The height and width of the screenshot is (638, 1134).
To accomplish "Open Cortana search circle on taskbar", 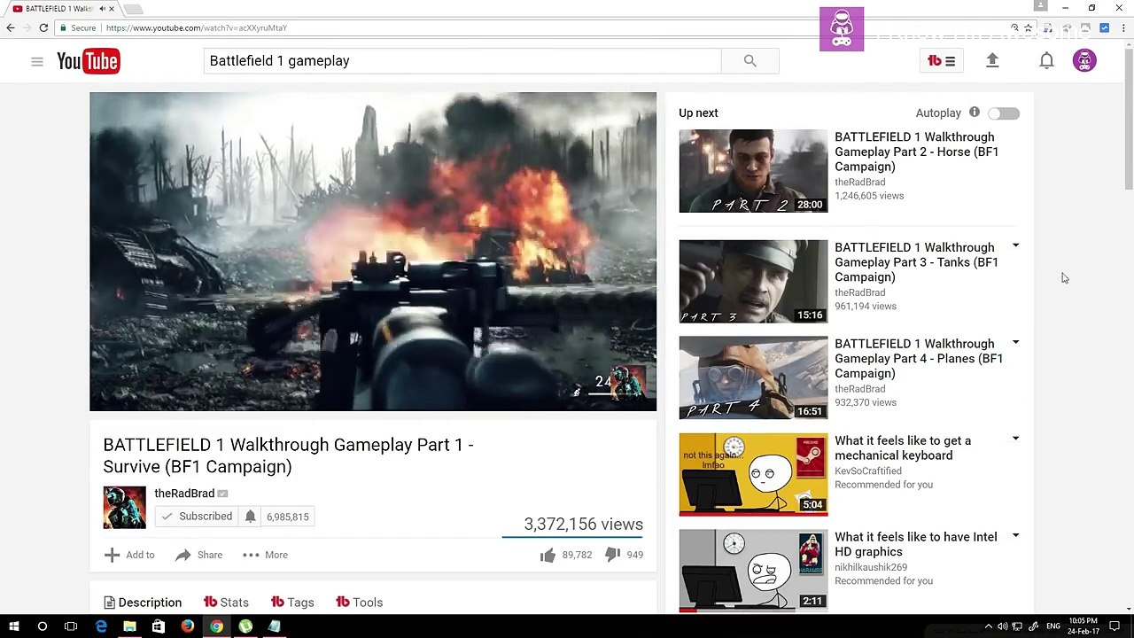I will click(42, 626).
